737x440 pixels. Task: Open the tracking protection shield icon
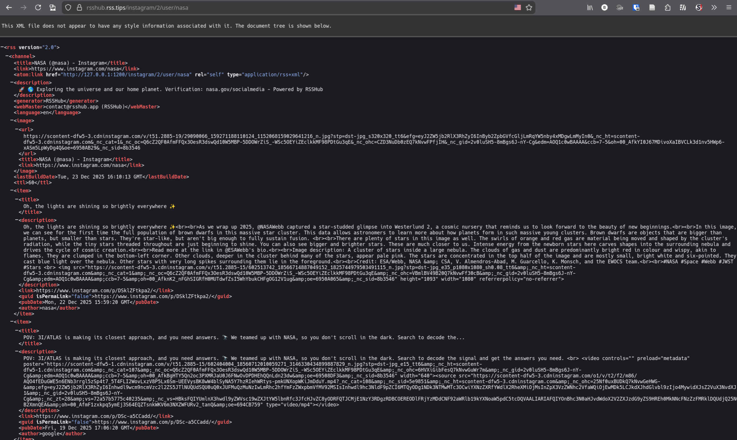click(x=68, y=8)
